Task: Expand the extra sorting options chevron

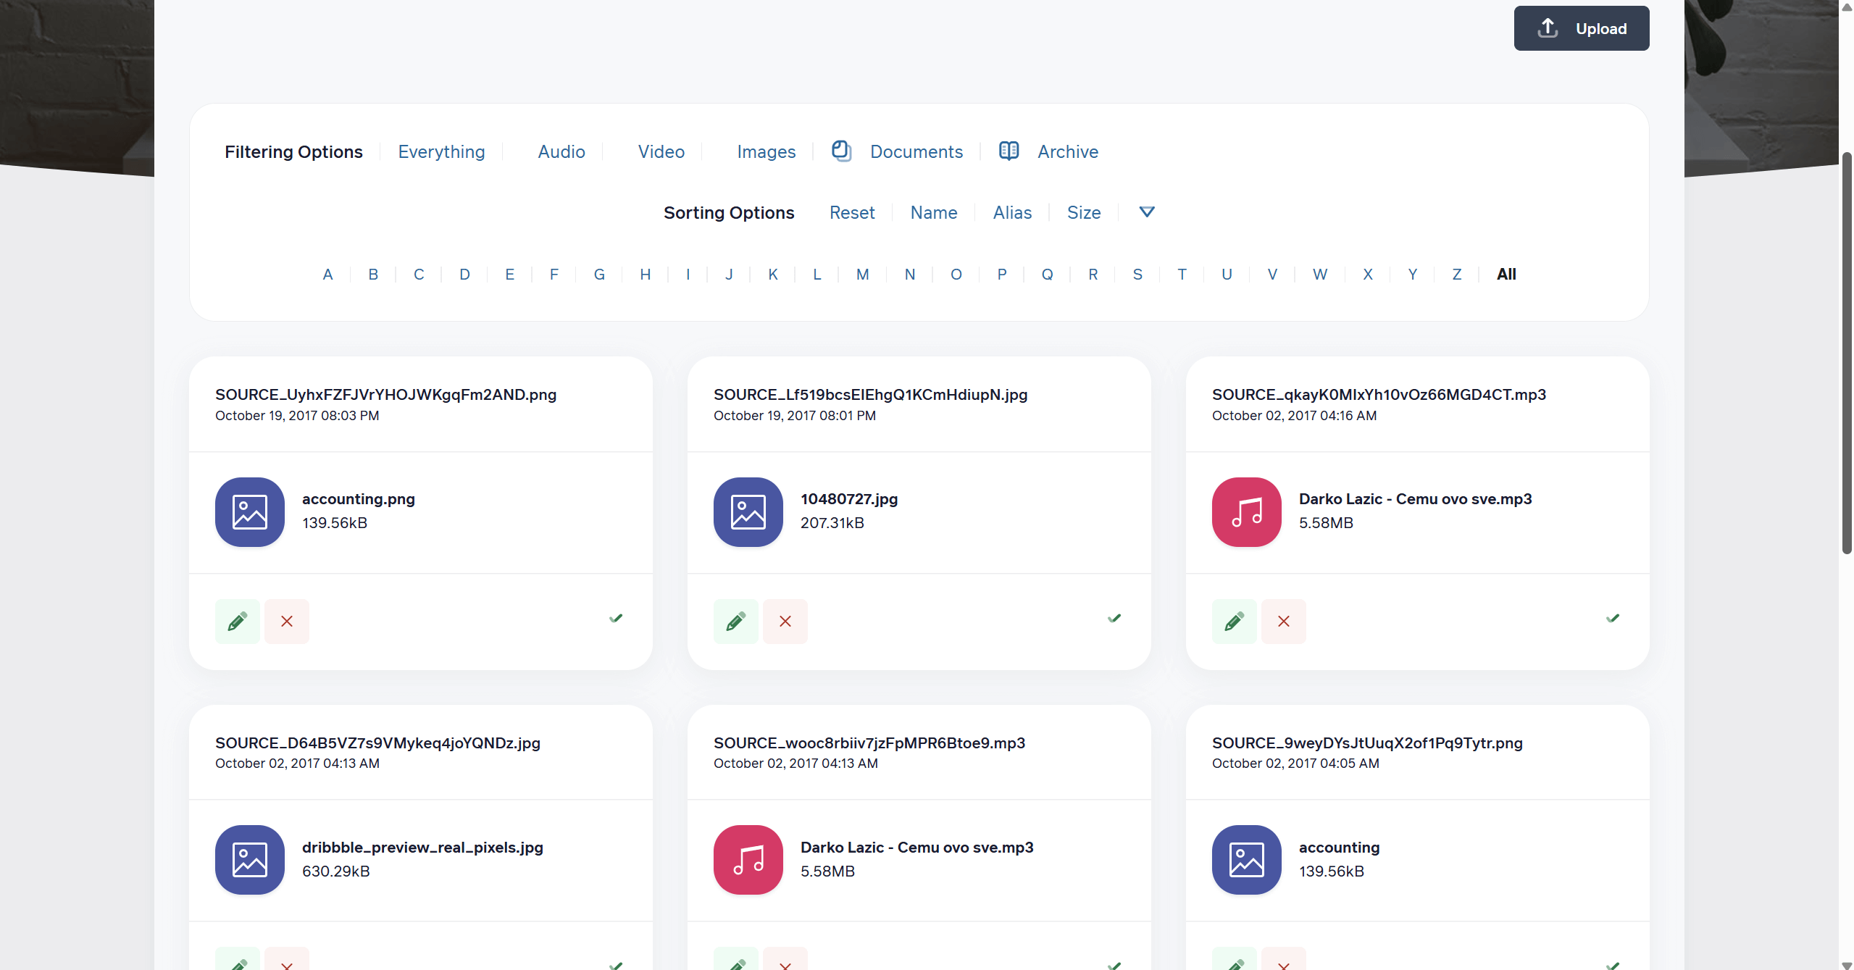Action: click(x=1145, y=212)
